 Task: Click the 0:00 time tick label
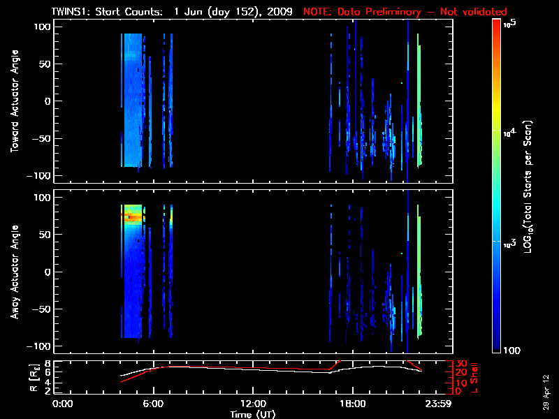point(63,404)
